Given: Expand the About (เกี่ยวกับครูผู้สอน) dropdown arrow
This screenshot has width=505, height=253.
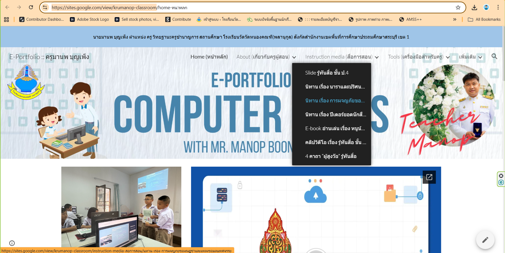Looking at the screenshot, I should pos(294,57).
